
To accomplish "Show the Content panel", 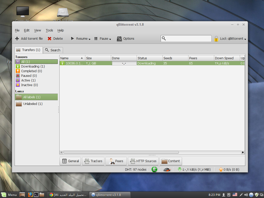I will coord(171,161).
